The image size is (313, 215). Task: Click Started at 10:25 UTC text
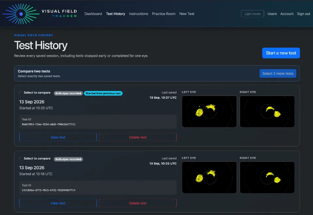tap(36, 108)
